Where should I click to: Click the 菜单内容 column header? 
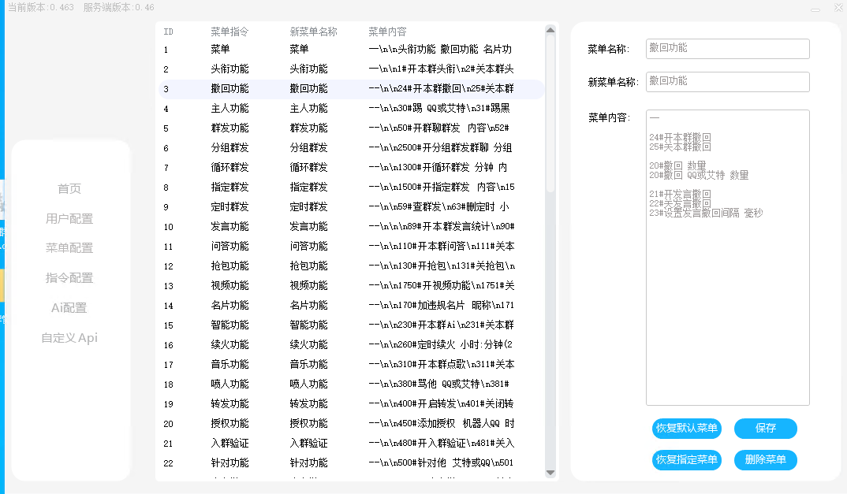(x=387, y=32)
